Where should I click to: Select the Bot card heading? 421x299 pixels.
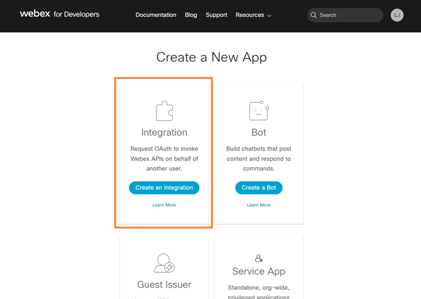[258, 132]
